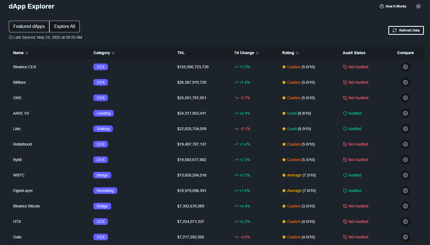Image resolution: width=430 pixels, height=245 pixels.
Task: Click the Audited shield icon for Lido
Action: pos(345,129)
